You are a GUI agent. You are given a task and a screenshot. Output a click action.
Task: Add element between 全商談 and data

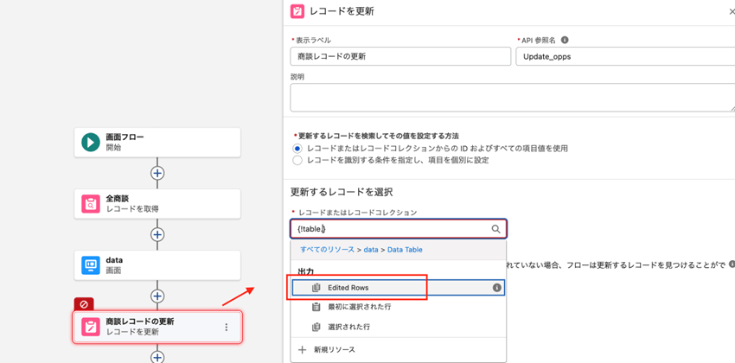[157, 234]
